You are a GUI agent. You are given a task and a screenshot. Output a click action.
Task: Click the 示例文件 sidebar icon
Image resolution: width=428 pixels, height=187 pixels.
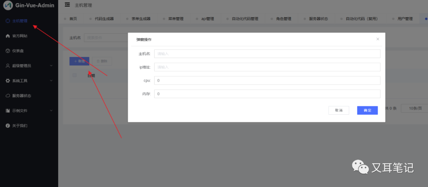coord(8,111)
